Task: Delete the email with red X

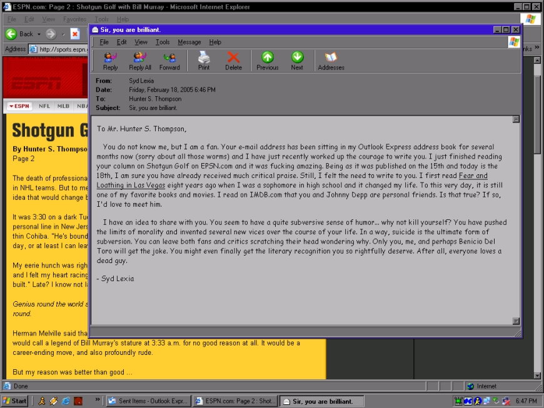Action: click(233, 61)
